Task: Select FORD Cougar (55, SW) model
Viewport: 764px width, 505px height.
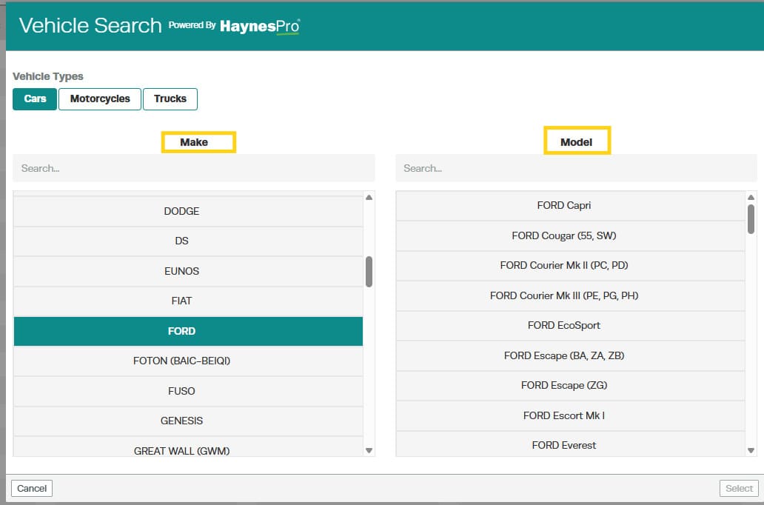Action: point(571,236)
